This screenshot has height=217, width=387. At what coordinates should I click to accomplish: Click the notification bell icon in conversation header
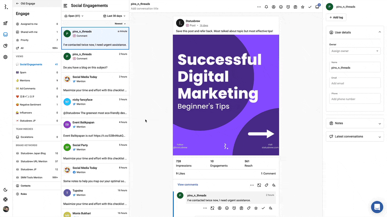point(266,7)
